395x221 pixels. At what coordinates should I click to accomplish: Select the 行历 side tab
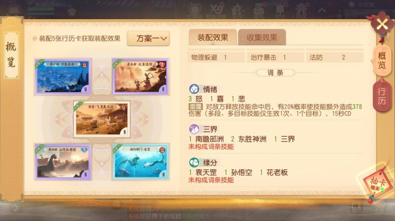pyautogui.click(x=382, y=96)
